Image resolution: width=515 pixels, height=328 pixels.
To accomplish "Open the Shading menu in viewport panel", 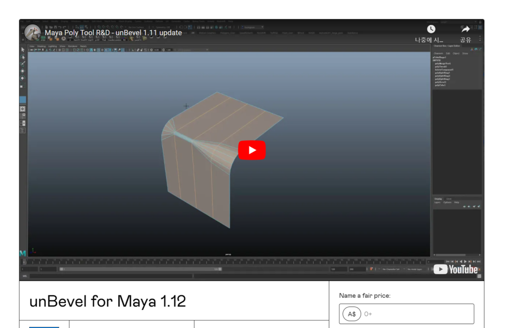I will click(x=41, y=46).
